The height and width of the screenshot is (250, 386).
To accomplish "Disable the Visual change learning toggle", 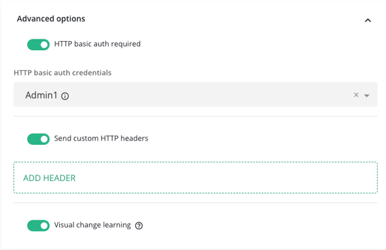I will [x=39, y=226].
